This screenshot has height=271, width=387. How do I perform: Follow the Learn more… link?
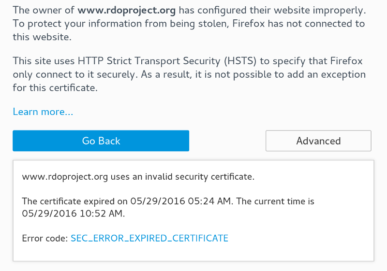tap(43, 112)
